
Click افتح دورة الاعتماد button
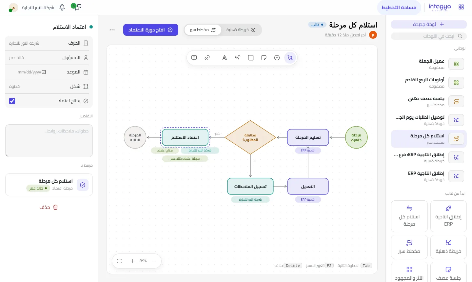pyautogui.click(x=151, y=30)
